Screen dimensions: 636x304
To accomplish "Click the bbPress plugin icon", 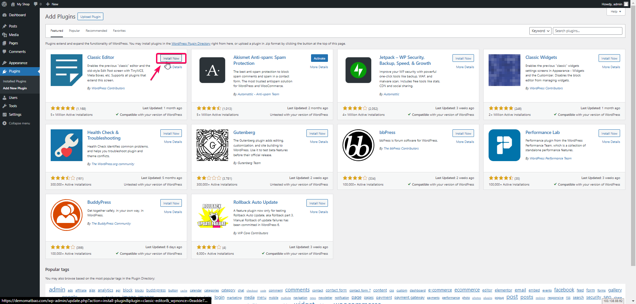I will click(358, 145).
